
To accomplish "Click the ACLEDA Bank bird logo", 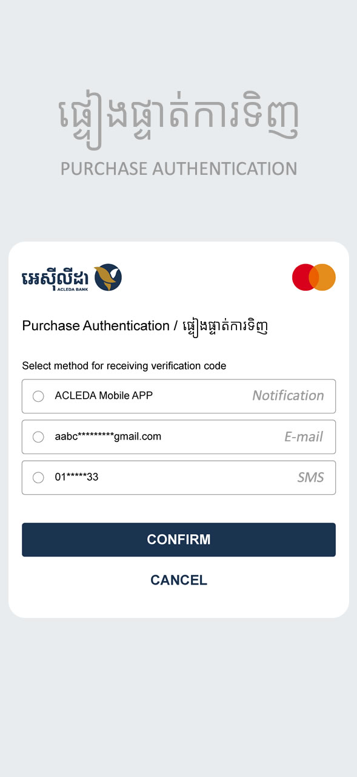I will click(x=108, y=277).
